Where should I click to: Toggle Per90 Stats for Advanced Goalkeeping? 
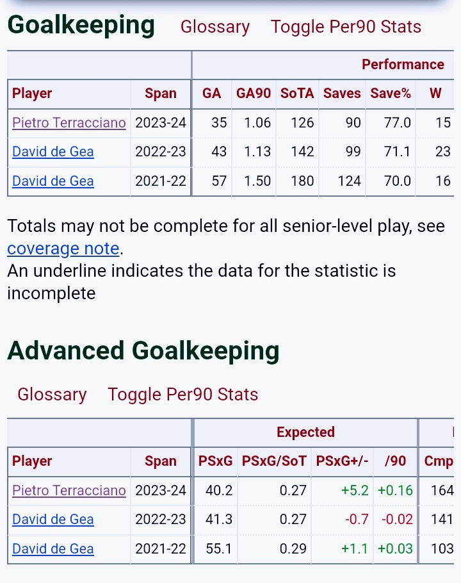pyautogui.click(x=182, y=395)
